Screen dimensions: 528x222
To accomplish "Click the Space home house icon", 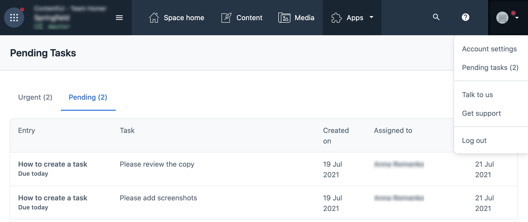I will [x=154, y=18].
